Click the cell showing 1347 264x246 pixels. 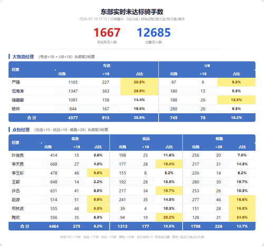[73, 91]
